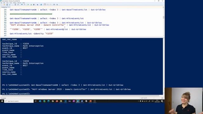Open the Help menu
This screenshot has height=114, width=203.
(x=23, y=3)
